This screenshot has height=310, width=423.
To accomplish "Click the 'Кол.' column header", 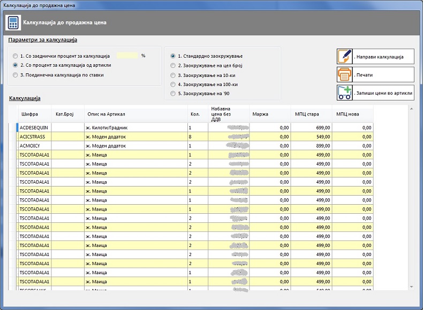I will point(198,114).
